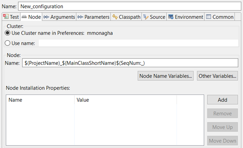243x148 pixels.
Task: Click the Environment tab icon
Action: tap(171, 17)
